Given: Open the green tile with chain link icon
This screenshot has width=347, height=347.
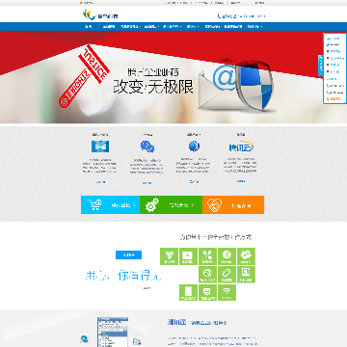Looking at the screenshot, I should tap(227, 275).
